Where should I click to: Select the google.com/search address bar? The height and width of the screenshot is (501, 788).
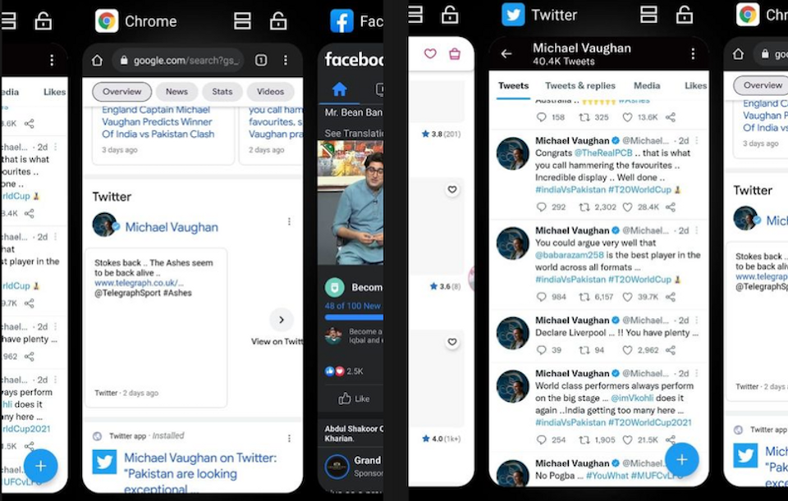coord(178,60)
